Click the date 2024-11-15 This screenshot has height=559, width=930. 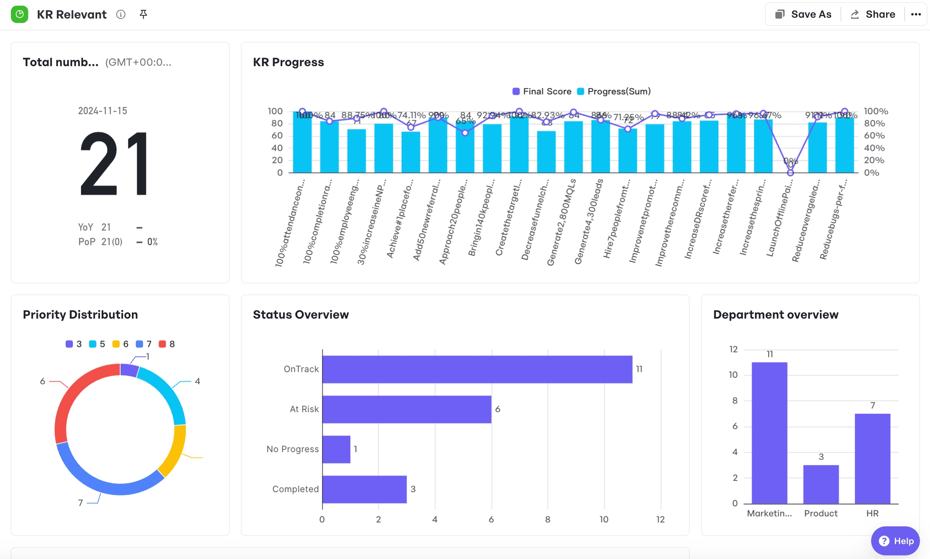click(x=102, y=111)
